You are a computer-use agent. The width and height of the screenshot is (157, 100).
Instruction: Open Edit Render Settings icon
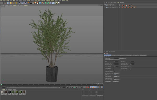[37, 3]
